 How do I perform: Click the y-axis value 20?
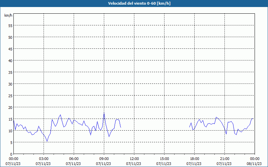point(10,108)
